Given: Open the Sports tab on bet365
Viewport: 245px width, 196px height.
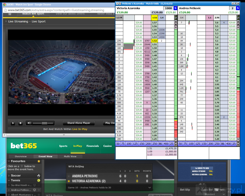Looking at the screenshot, I should tap(63, 146).
